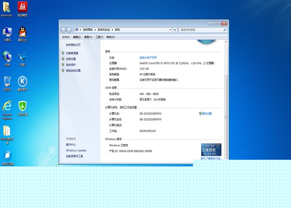Image resolution: width=291 pixels, height=208 pixels.
Task: Open the 酷狗音乐 desktop icon
Action: pos(22,82)
